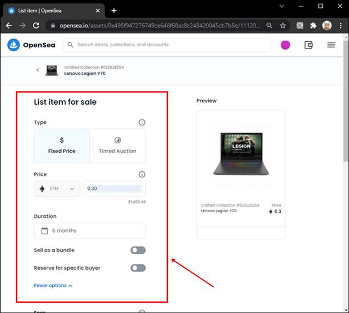
Task: Open the ETH currency dropdown
Action: [57, 189]
